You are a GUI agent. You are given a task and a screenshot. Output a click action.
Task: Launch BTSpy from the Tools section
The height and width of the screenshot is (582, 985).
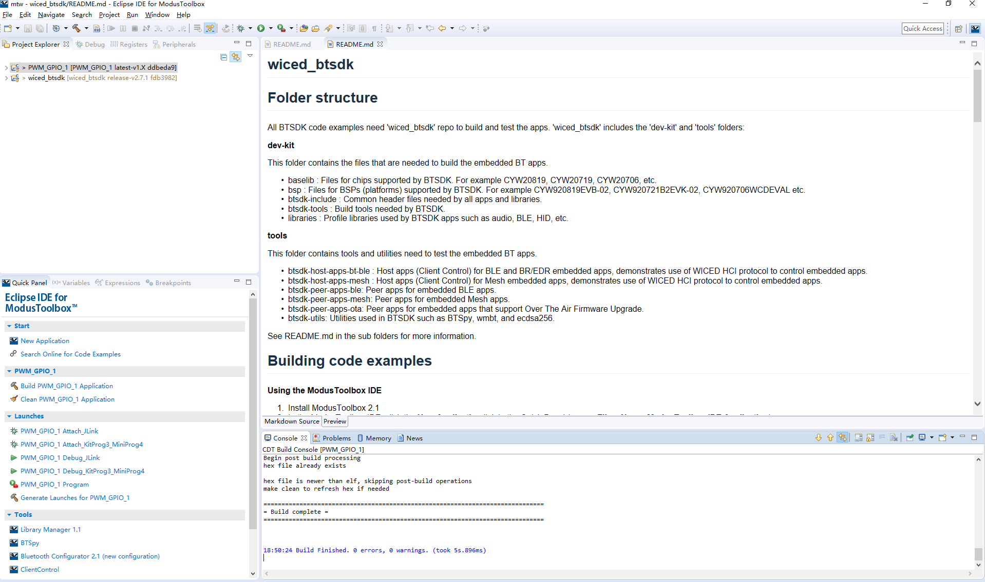31,543
